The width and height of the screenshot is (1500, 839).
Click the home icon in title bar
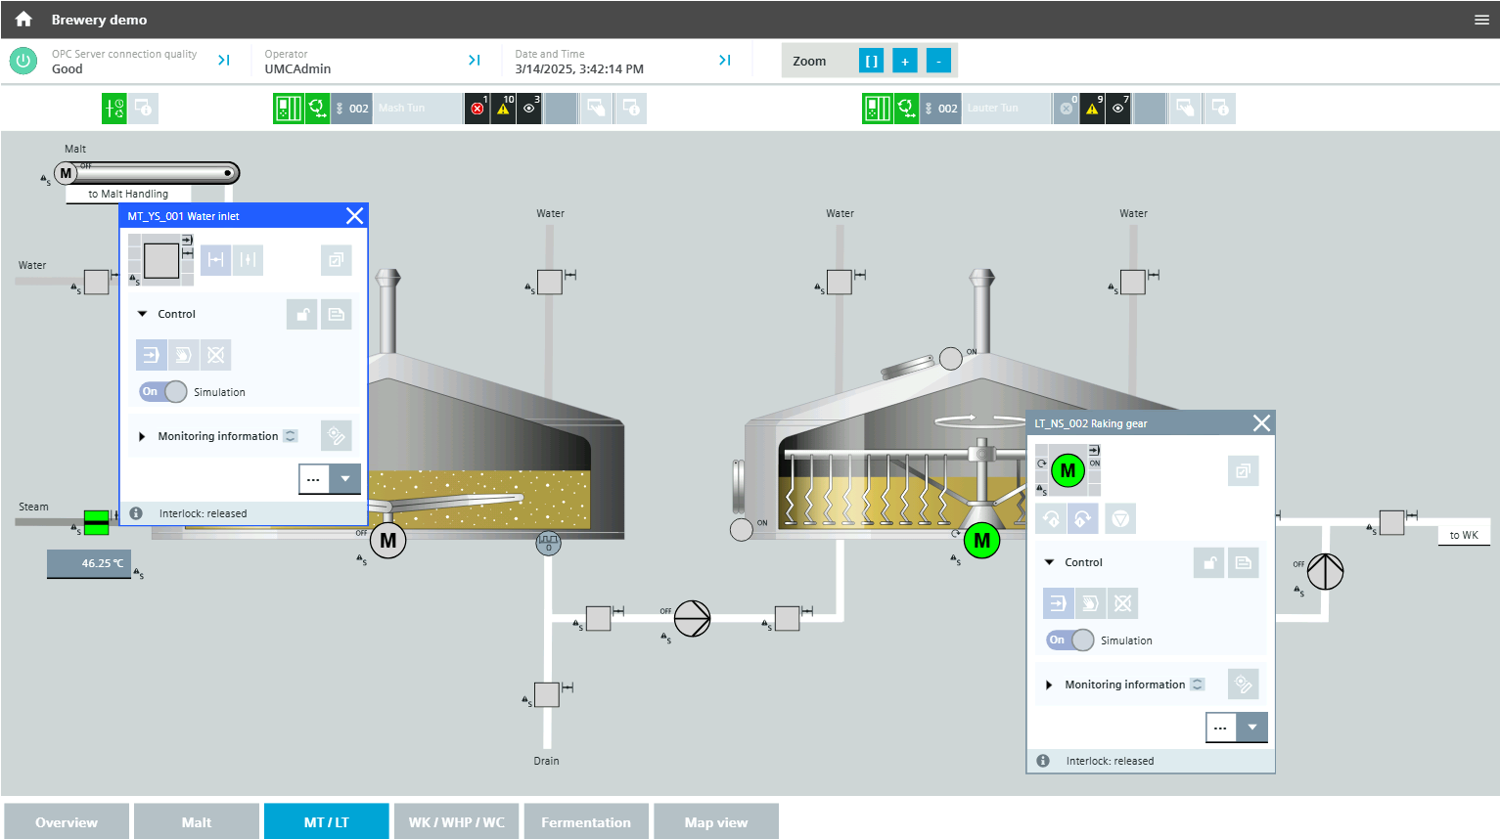click(x=23, y=20)
